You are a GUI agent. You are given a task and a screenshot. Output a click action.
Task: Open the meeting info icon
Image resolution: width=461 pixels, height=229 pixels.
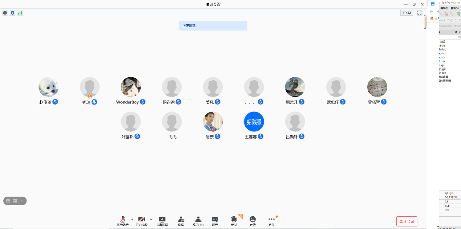(5, 13)
